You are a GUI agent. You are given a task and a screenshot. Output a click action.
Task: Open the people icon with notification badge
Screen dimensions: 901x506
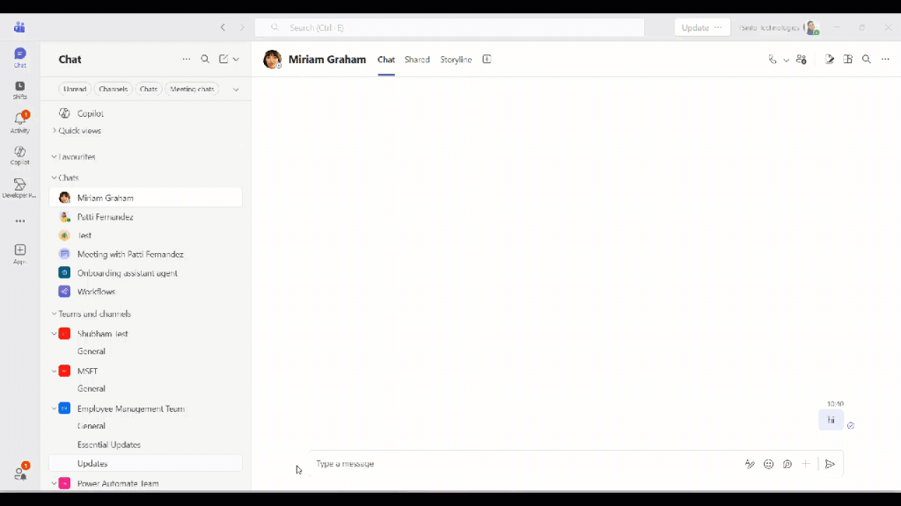point(21,472)
